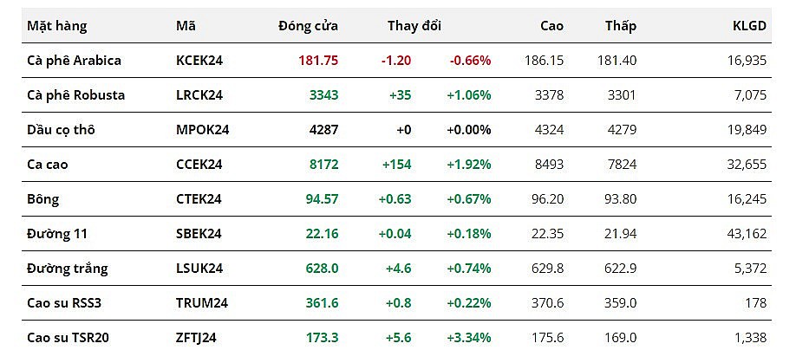The width and height of the screenshot is (796, 350).
Task: Click the Mặt hàng column header
Action: point(57,26)
